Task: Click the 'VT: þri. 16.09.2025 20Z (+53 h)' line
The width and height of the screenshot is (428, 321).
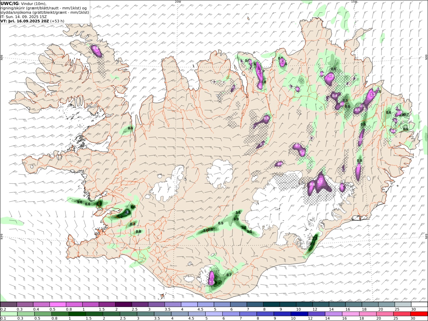Action: pyautogui.click(x=32, y=21)
